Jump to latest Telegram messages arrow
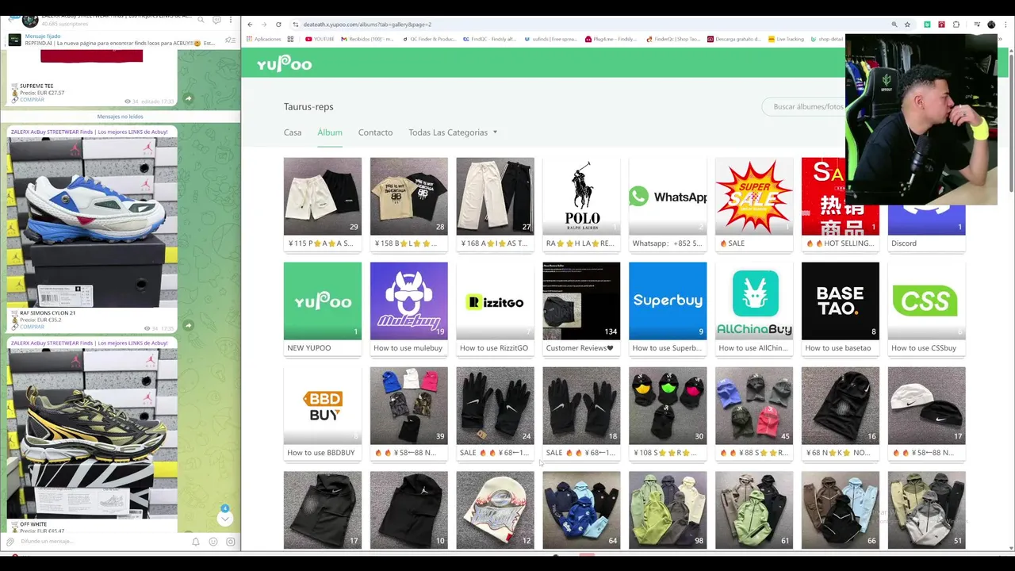Image resolution: width=1015 pixels, height=571 pixels. point(224,518)
